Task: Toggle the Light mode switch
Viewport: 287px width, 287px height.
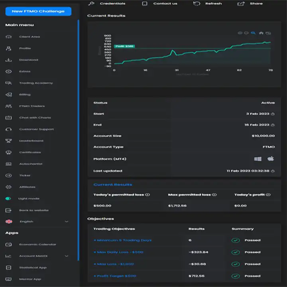Action: click(8, 199)
